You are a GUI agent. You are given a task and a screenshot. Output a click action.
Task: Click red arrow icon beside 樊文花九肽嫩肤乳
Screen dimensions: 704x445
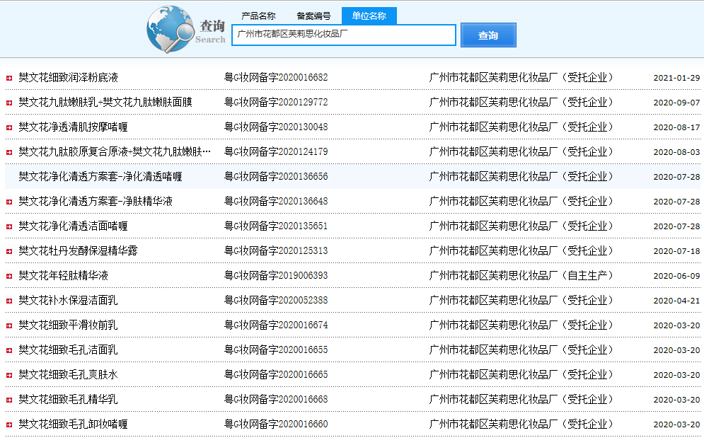tap(9, 103)
